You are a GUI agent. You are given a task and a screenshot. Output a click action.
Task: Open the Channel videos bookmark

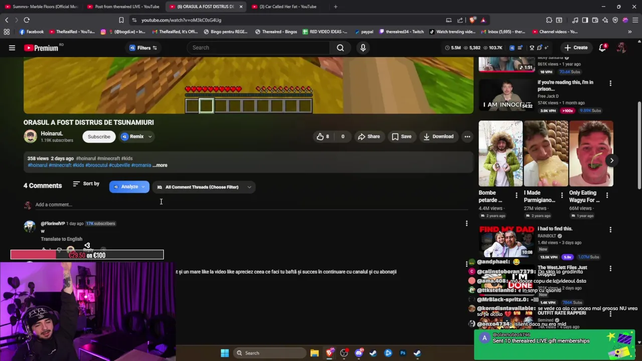[555, 32]
